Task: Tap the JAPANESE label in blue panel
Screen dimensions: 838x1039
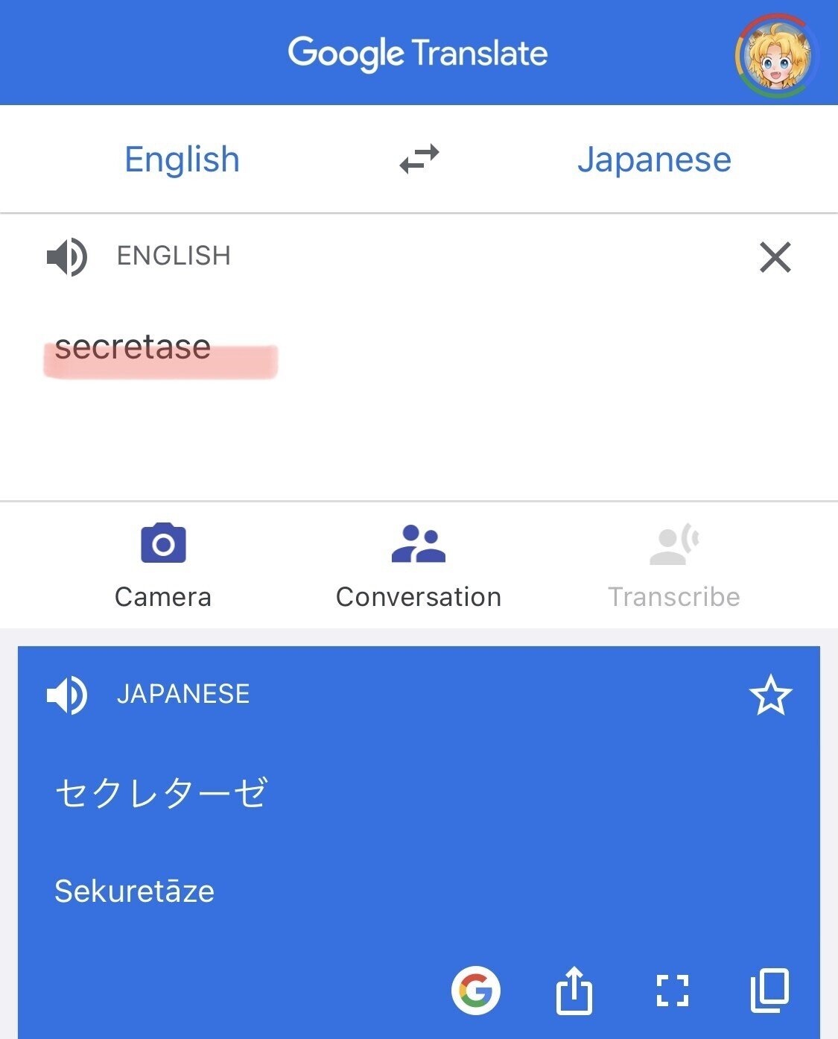Action: tap(184, 695)
